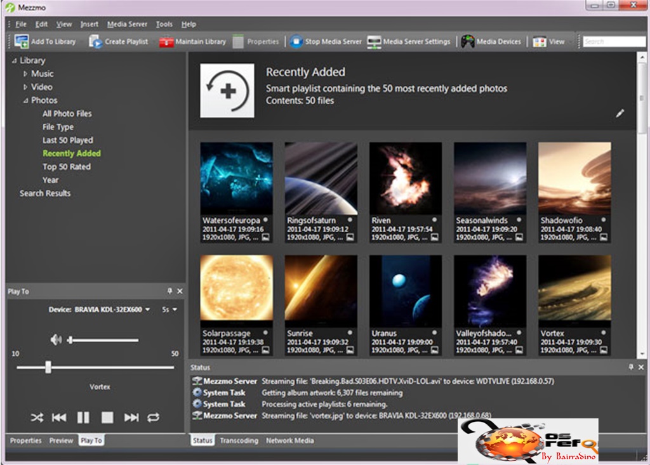Select Last 50 Played playlist

click(68, 140)
